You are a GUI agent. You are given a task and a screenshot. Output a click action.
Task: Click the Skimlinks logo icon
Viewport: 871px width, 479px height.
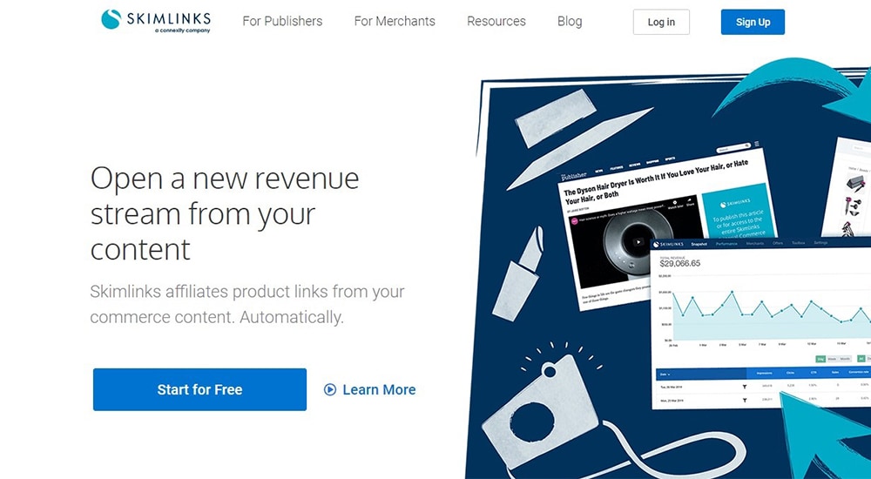[x=111, y=19]
